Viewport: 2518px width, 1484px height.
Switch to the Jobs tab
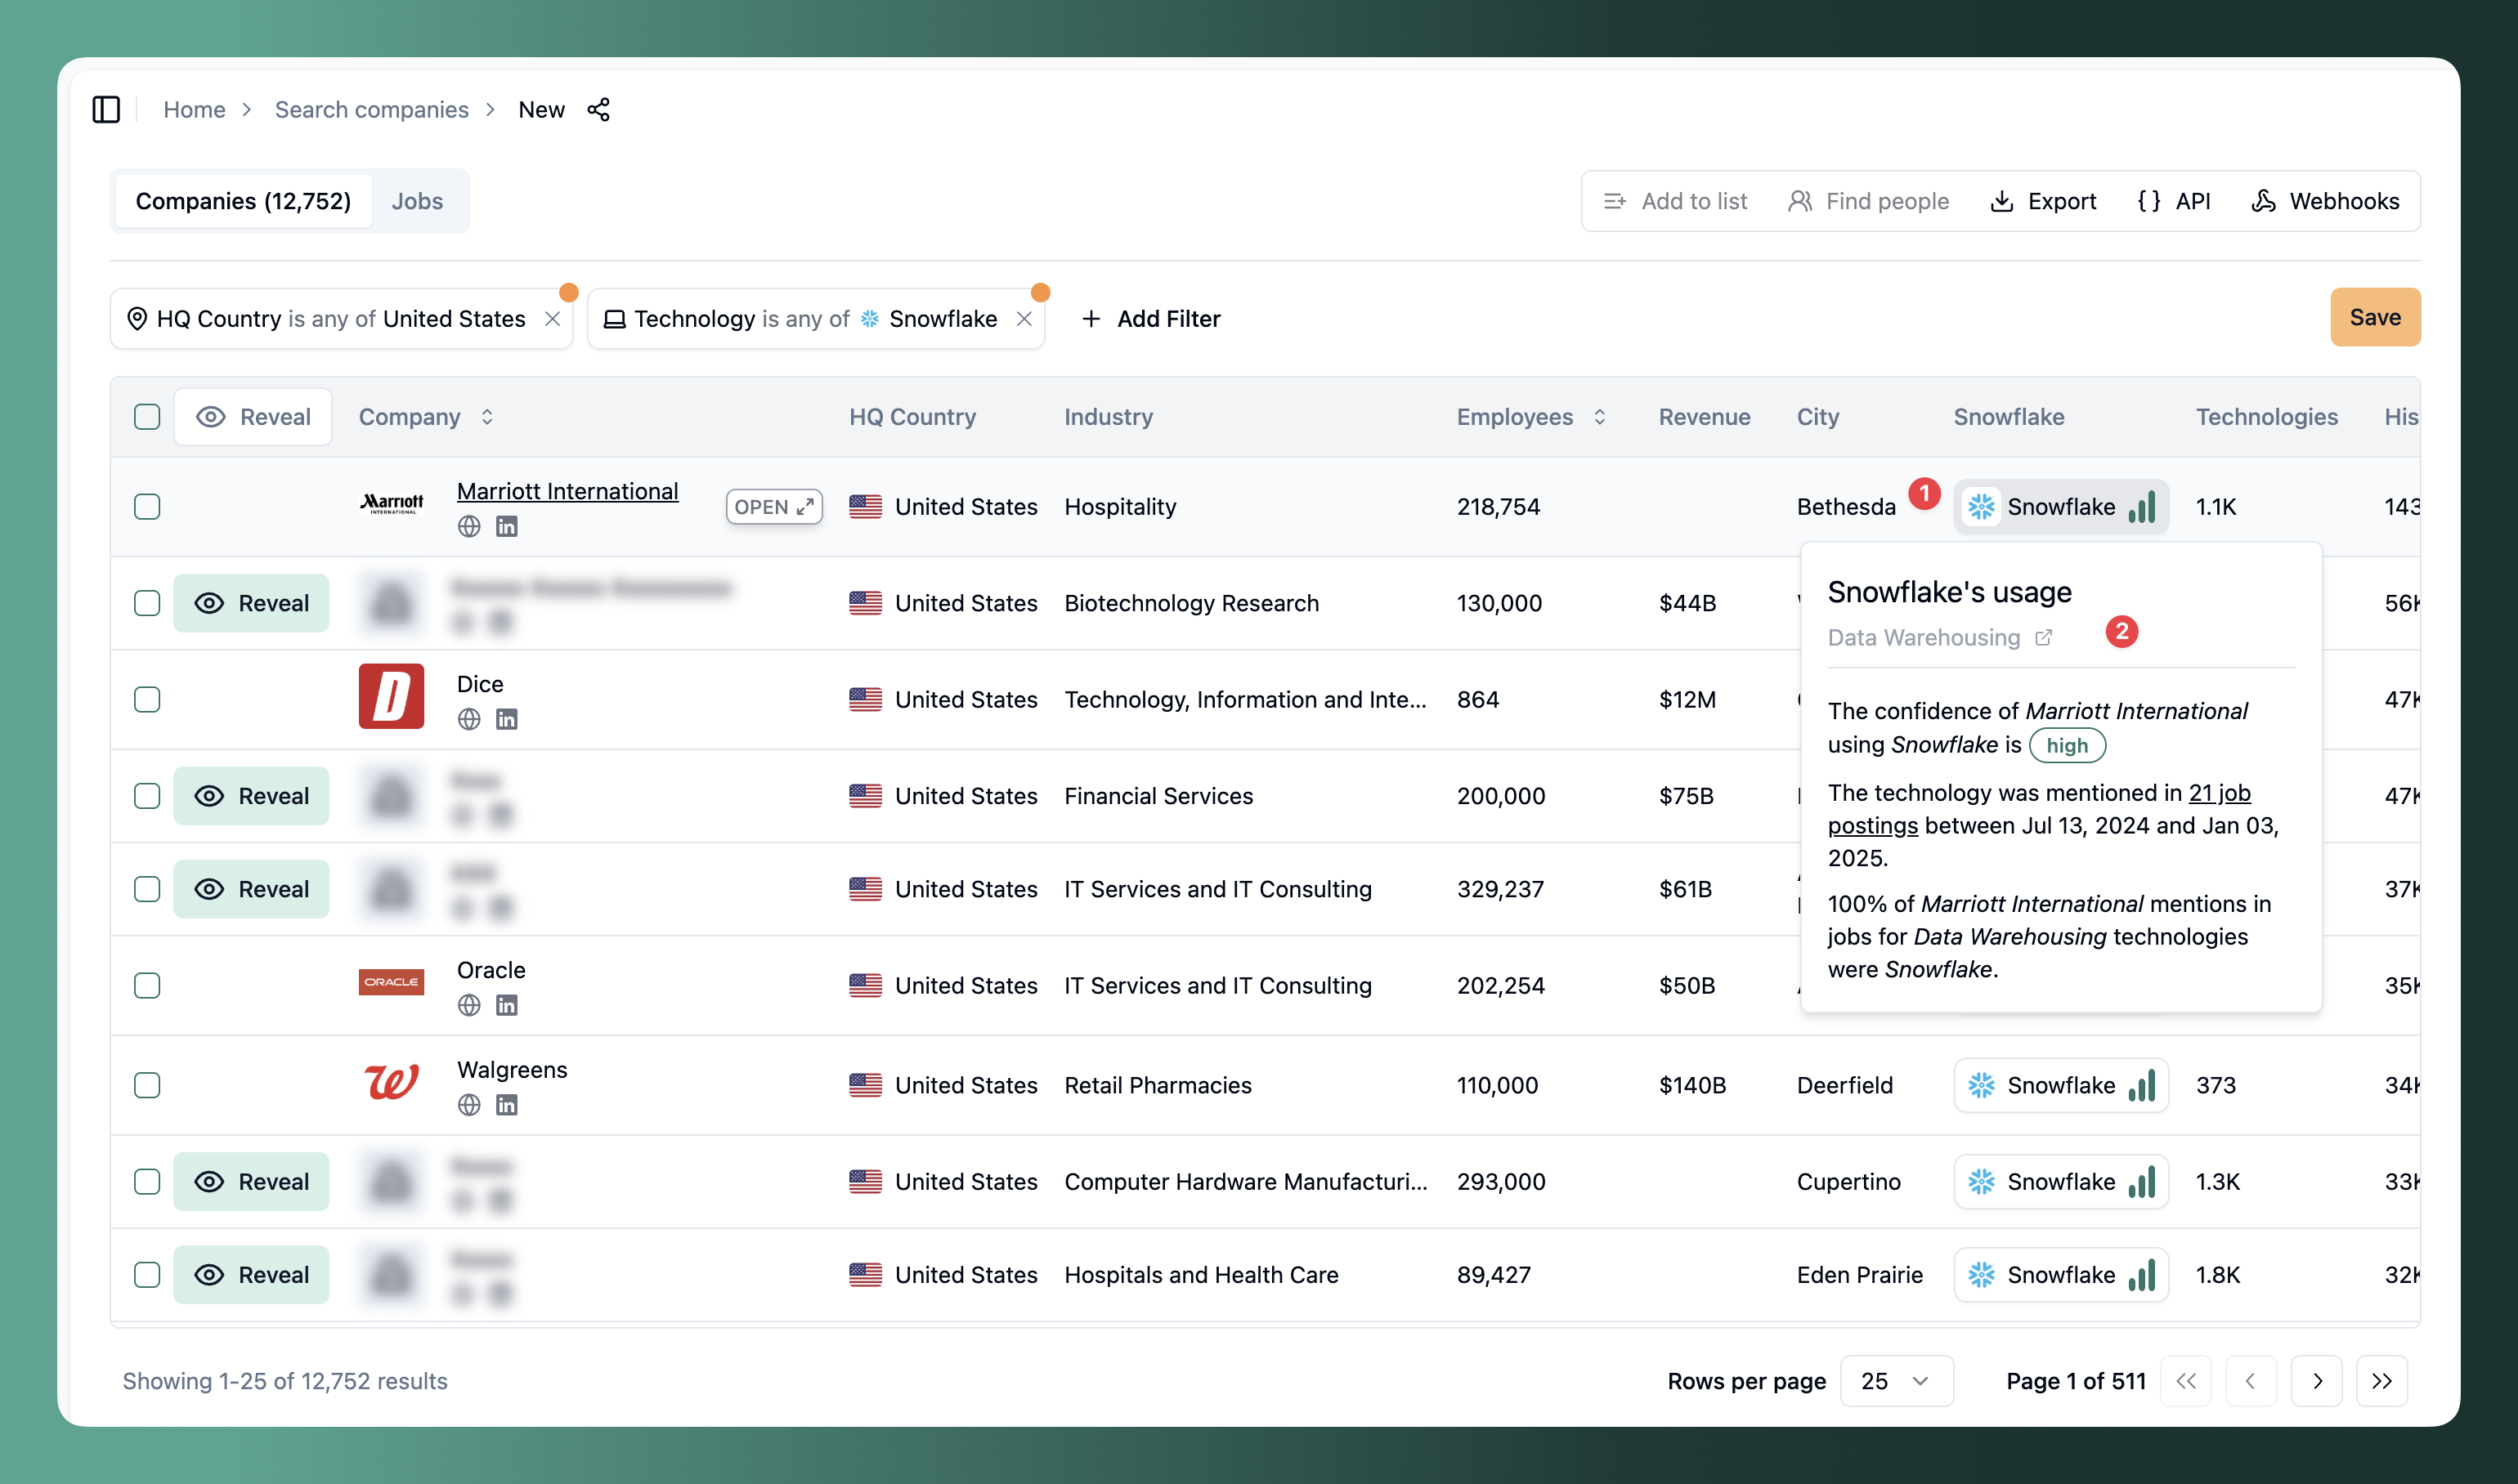[x=417, y=201]
